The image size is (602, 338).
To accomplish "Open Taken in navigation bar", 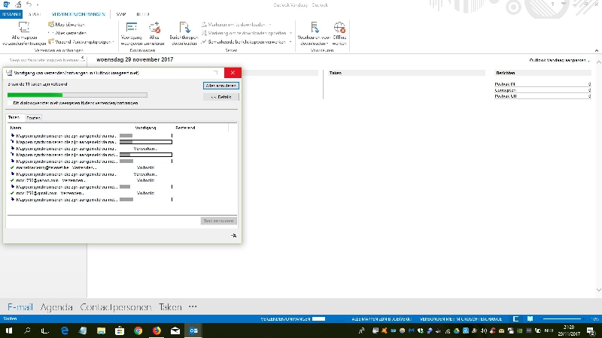I will point(170,307).
